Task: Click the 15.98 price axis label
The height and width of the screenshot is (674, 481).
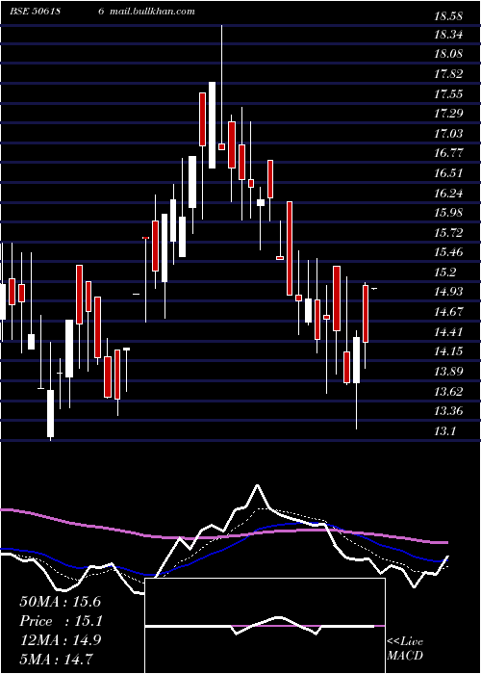Action: coord(448,213)
